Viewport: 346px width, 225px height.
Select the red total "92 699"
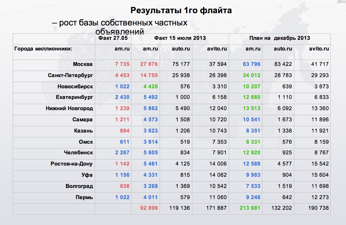[x=149, y=208]
